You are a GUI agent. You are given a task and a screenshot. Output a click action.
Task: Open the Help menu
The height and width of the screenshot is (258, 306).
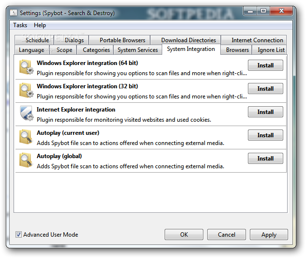[x=40, y=25]
